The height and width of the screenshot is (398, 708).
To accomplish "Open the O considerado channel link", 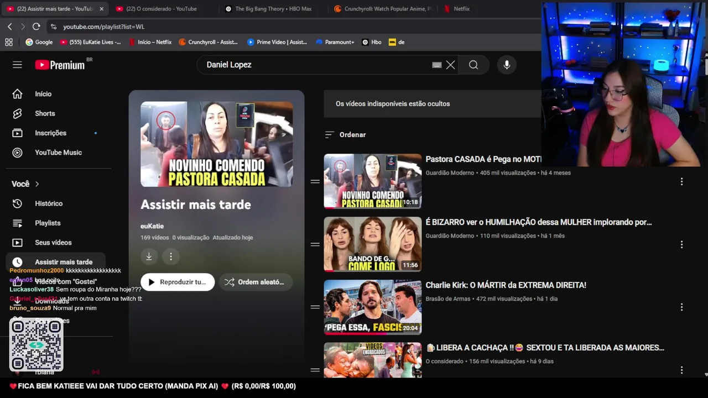I will (444, 362).
